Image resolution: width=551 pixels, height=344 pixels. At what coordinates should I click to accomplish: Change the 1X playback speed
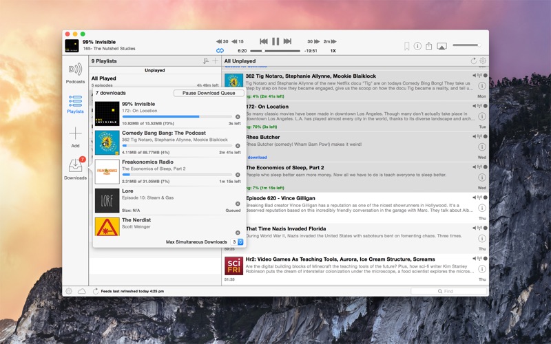tap(333, 51)
